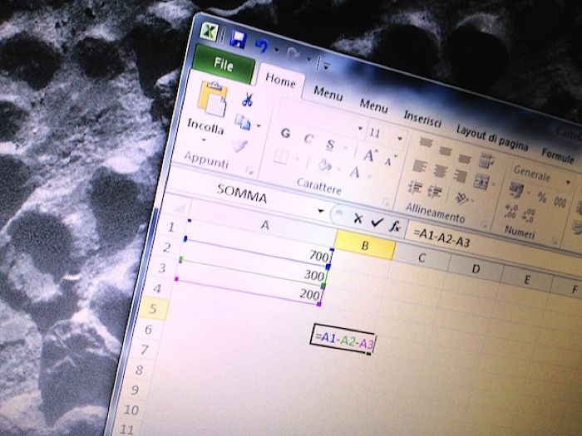The width and height of the screenshot is (582, 436).
Task: Click the Decrease Decimal icon
Action: [529, 215]
